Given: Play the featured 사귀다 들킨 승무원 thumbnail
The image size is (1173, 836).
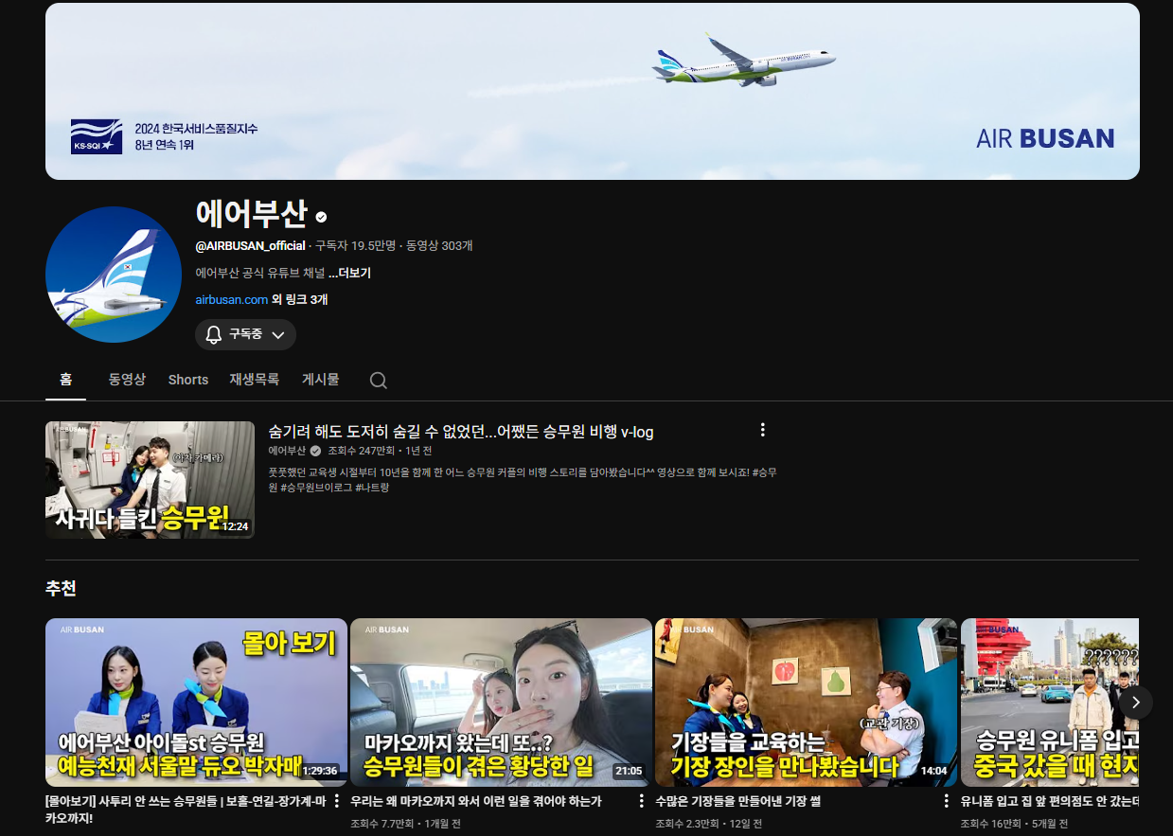Looking at the screenshot, I should tap(150, 480).
